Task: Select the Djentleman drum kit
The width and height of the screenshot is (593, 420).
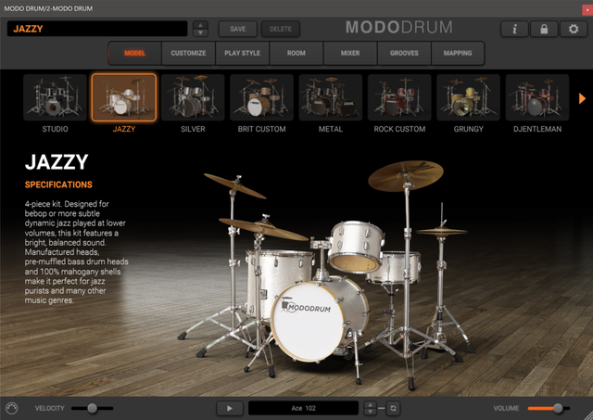Action: pyautogui.click(x=537, y=97)
